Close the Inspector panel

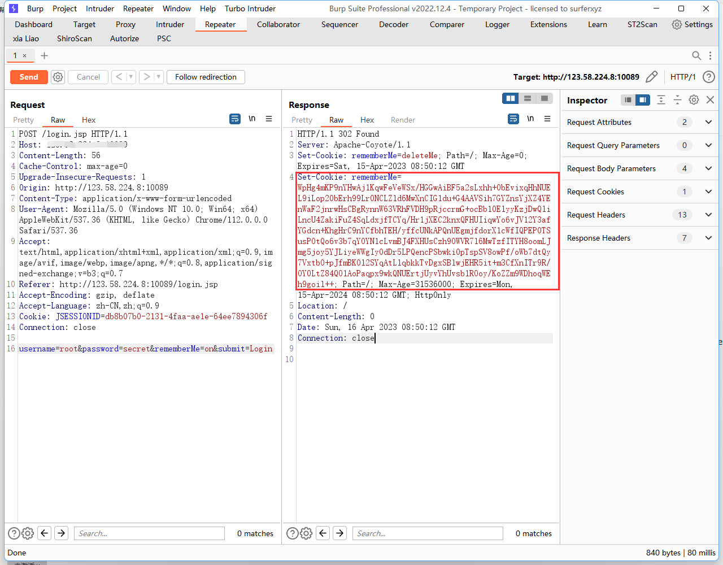(x=711, y=100)
